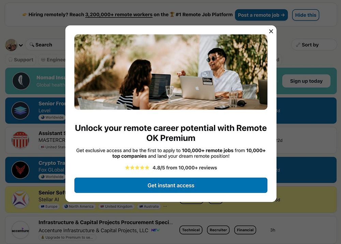Image resolution: width=341 pixels, height=244 pixels.
Task: Click the Fox Global fox logo
Action: click(x=20, y=170)
